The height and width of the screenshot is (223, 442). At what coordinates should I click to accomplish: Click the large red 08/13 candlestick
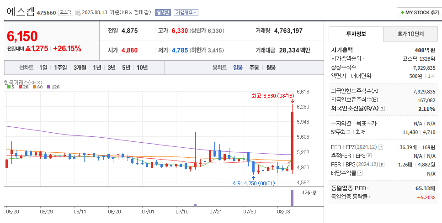tap(293, 141)
